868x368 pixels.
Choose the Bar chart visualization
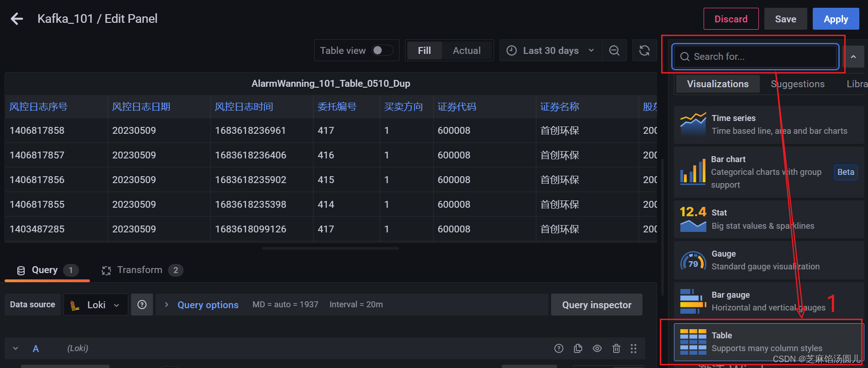tap(768, 172)
